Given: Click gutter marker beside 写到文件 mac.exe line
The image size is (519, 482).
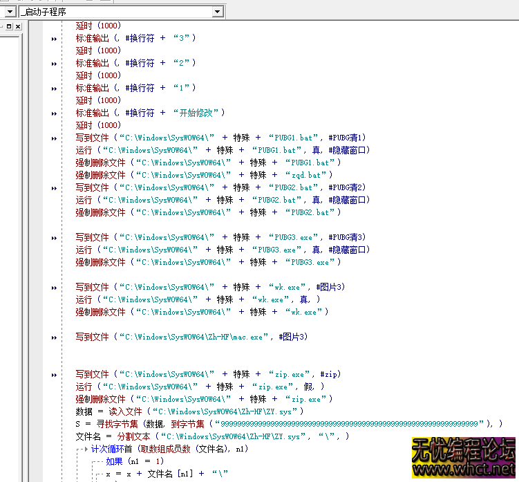Looking at the screenshot, I should (x=54, y=337).
